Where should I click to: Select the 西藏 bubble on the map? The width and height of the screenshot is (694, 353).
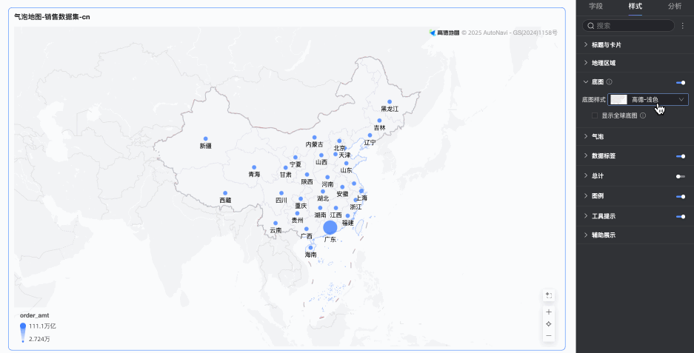point(225,193)
